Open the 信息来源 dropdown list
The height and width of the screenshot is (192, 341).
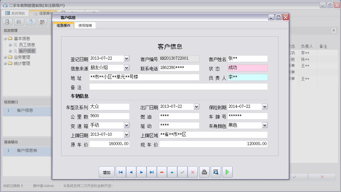[x=126, y=68]
